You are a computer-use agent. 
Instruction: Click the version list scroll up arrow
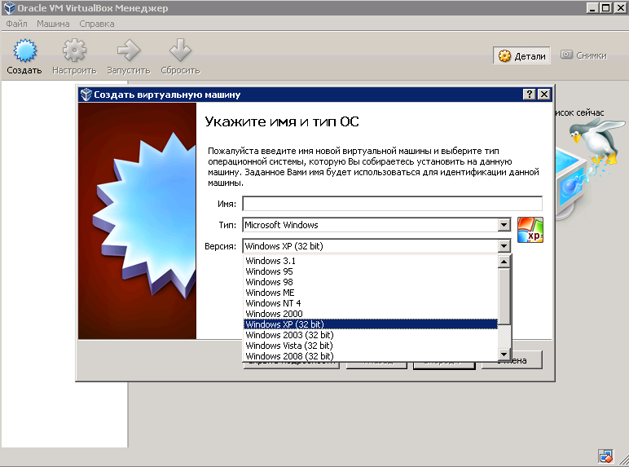(x=504, y=262)
